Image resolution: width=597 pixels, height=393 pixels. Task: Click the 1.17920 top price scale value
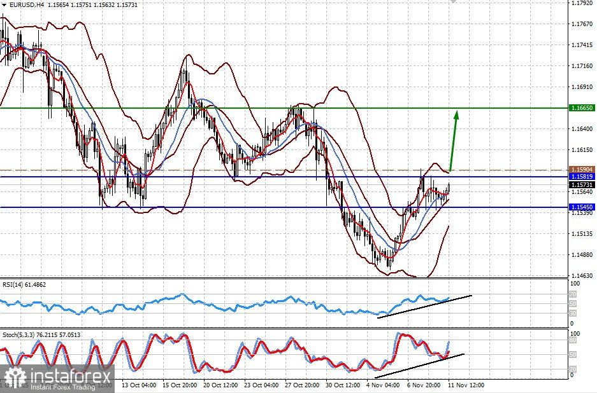(x=582, y=3)
